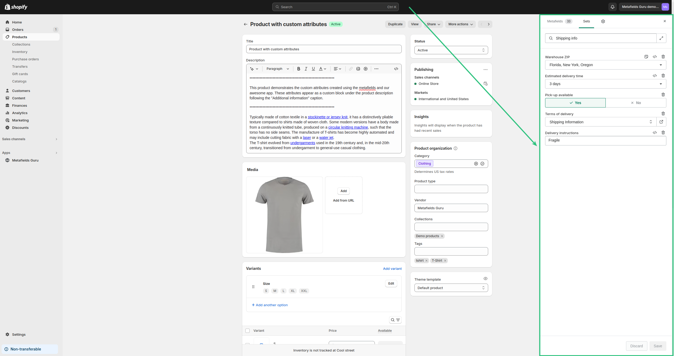
Task: Open the More actions menu
Action: 460,24
